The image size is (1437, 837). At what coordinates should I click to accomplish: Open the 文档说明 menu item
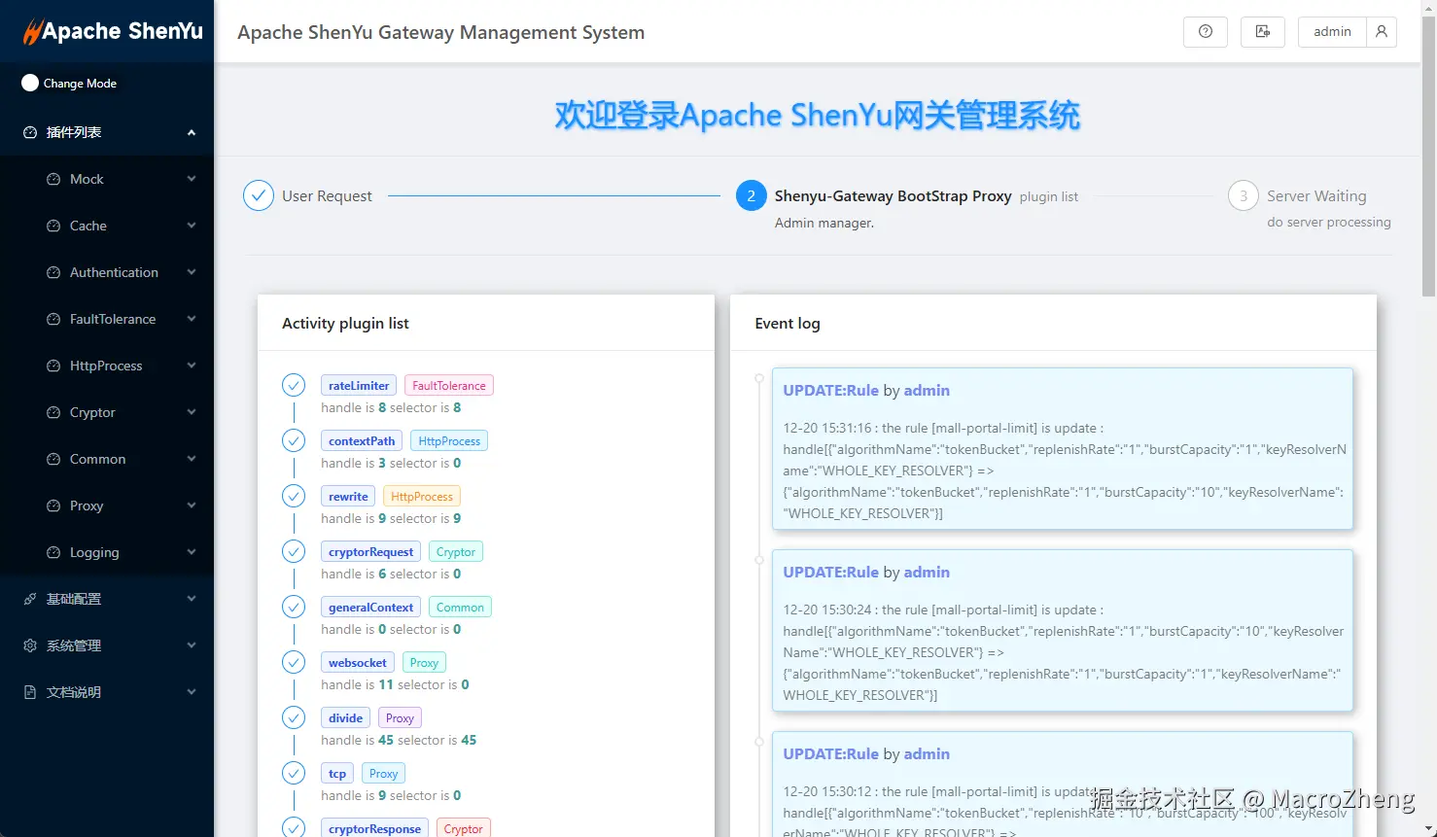coord(107,692)
